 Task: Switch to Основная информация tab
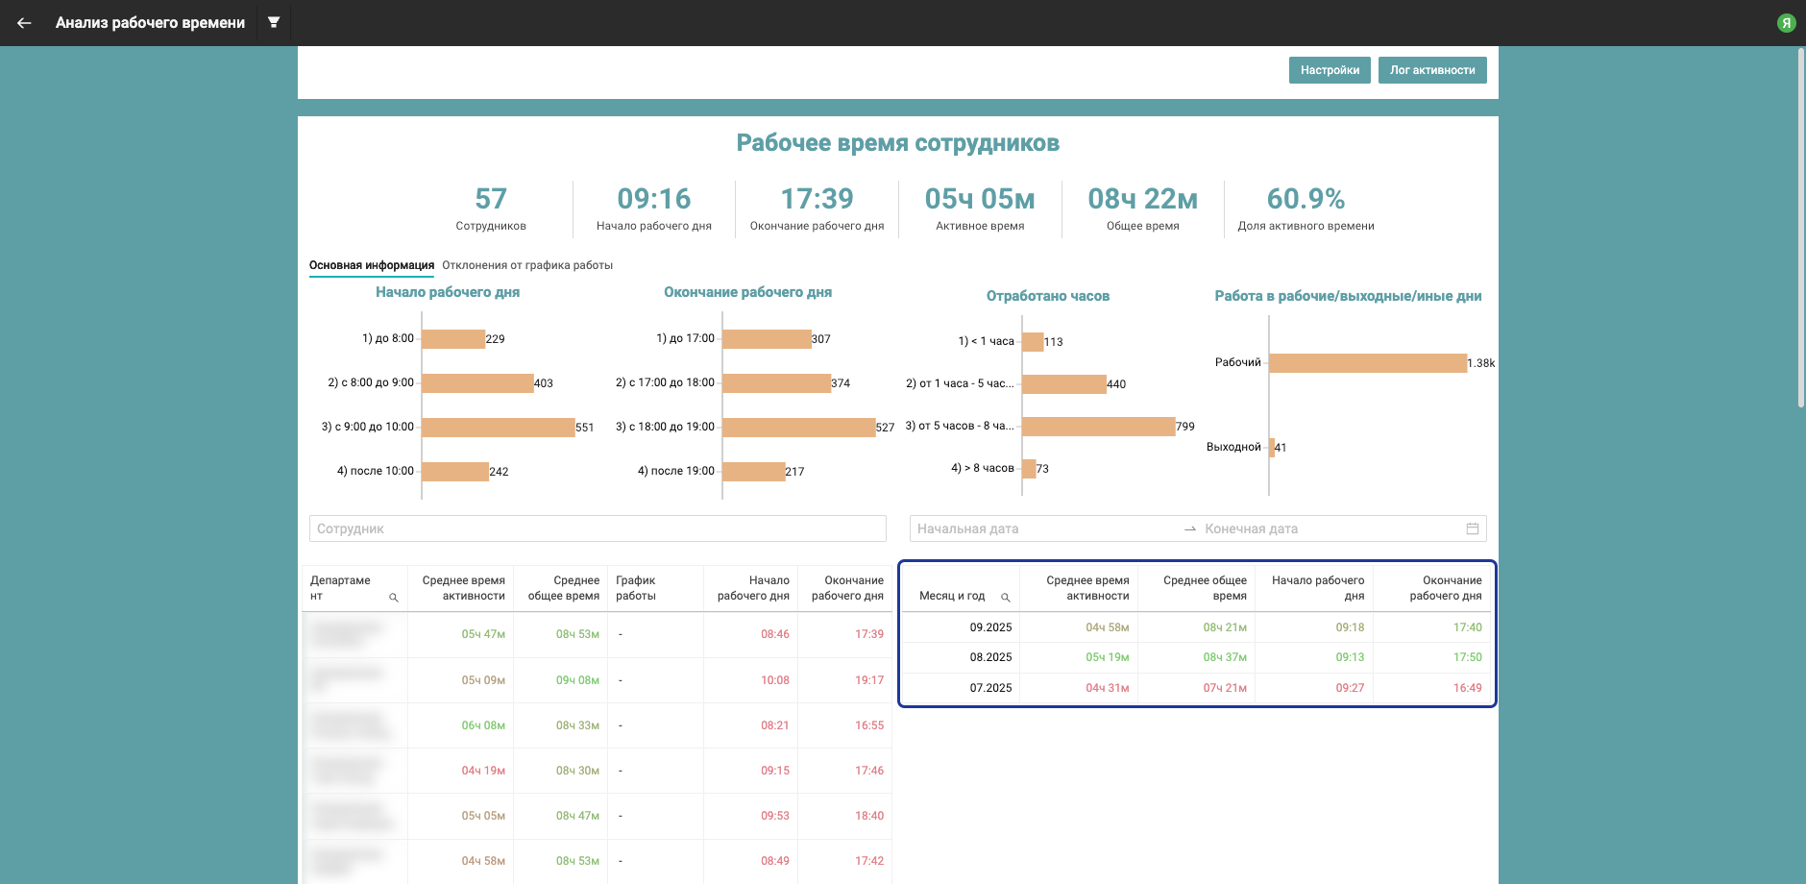coord(371,265)
